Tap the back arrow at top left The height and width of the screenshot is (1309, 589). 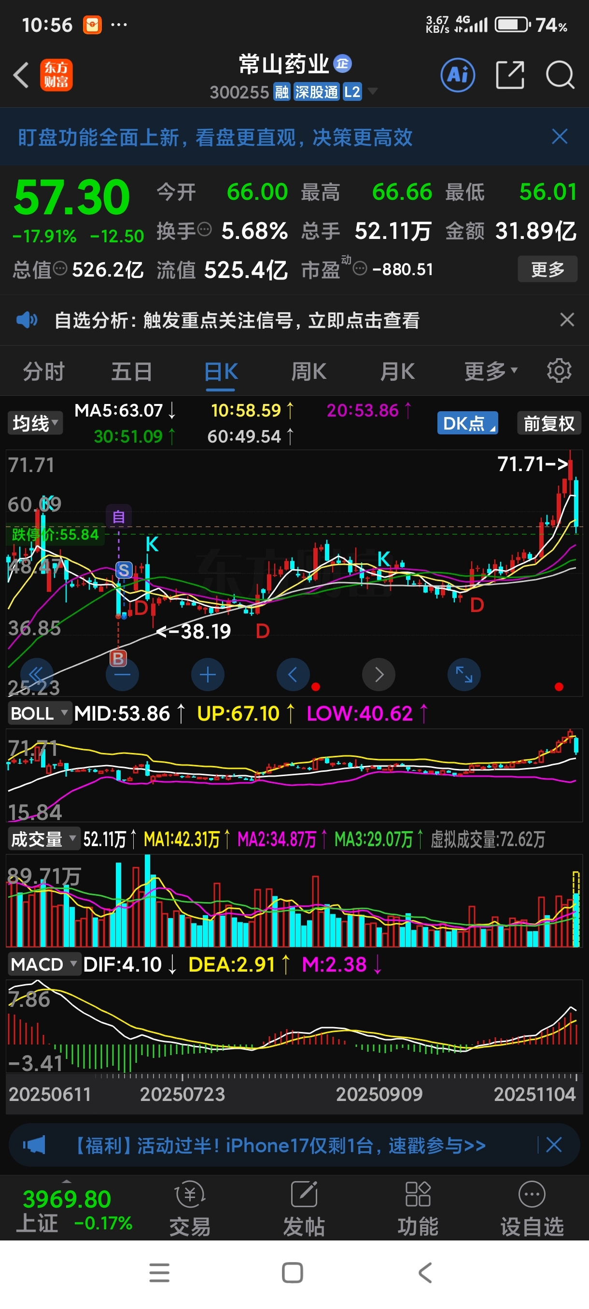tap(21, 75)
